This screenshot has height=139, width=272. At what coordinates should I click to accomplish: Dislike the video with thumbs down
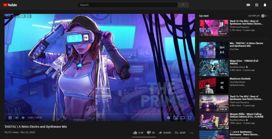[x=149, y=133]
